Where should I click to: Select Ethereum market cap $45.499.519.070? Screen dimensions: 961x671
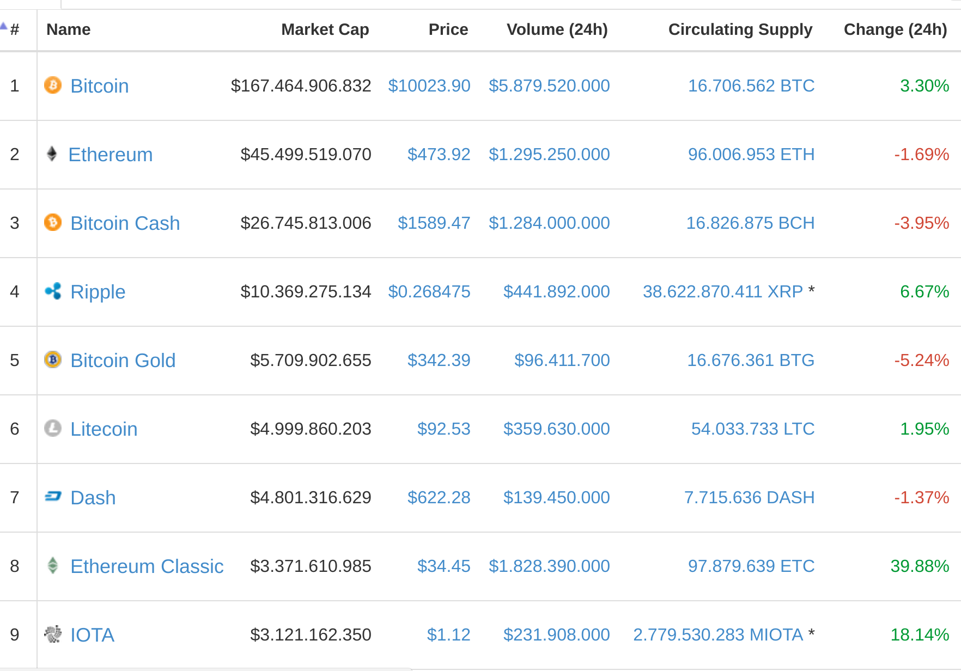click(x=306, y=154)
